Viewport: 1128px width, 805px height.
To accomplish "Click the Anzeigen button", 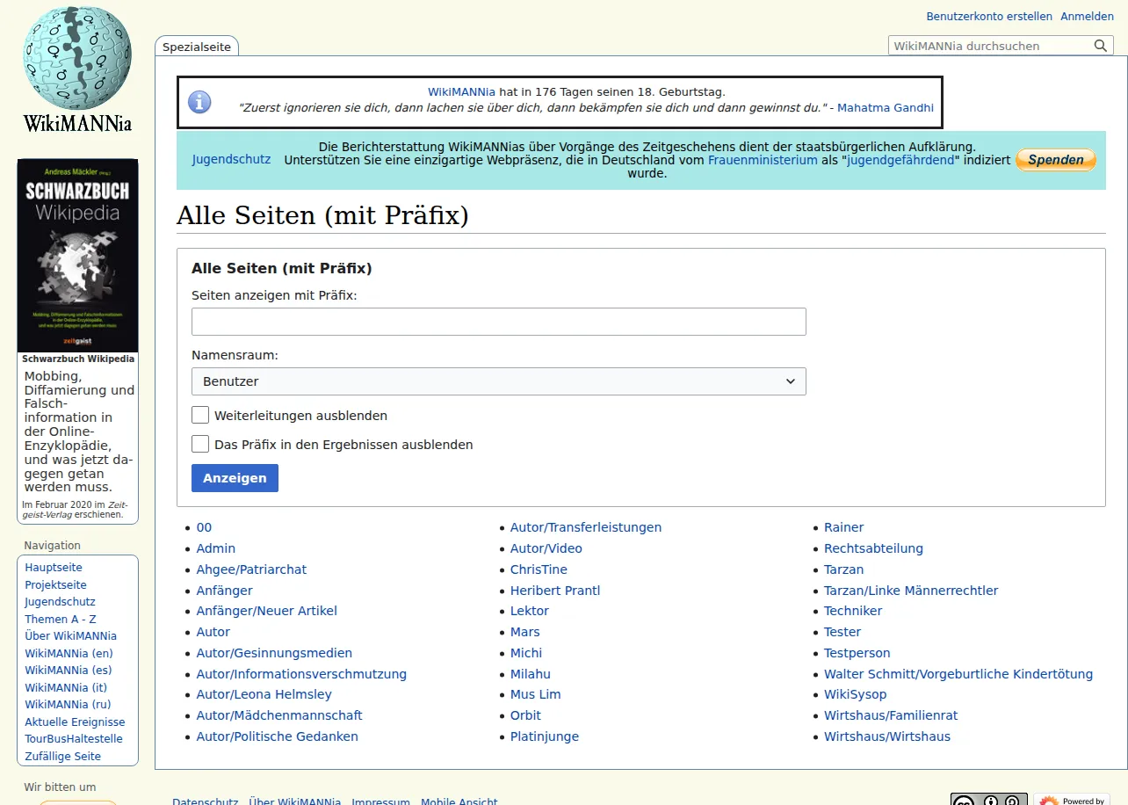I will tap(235, 478).
